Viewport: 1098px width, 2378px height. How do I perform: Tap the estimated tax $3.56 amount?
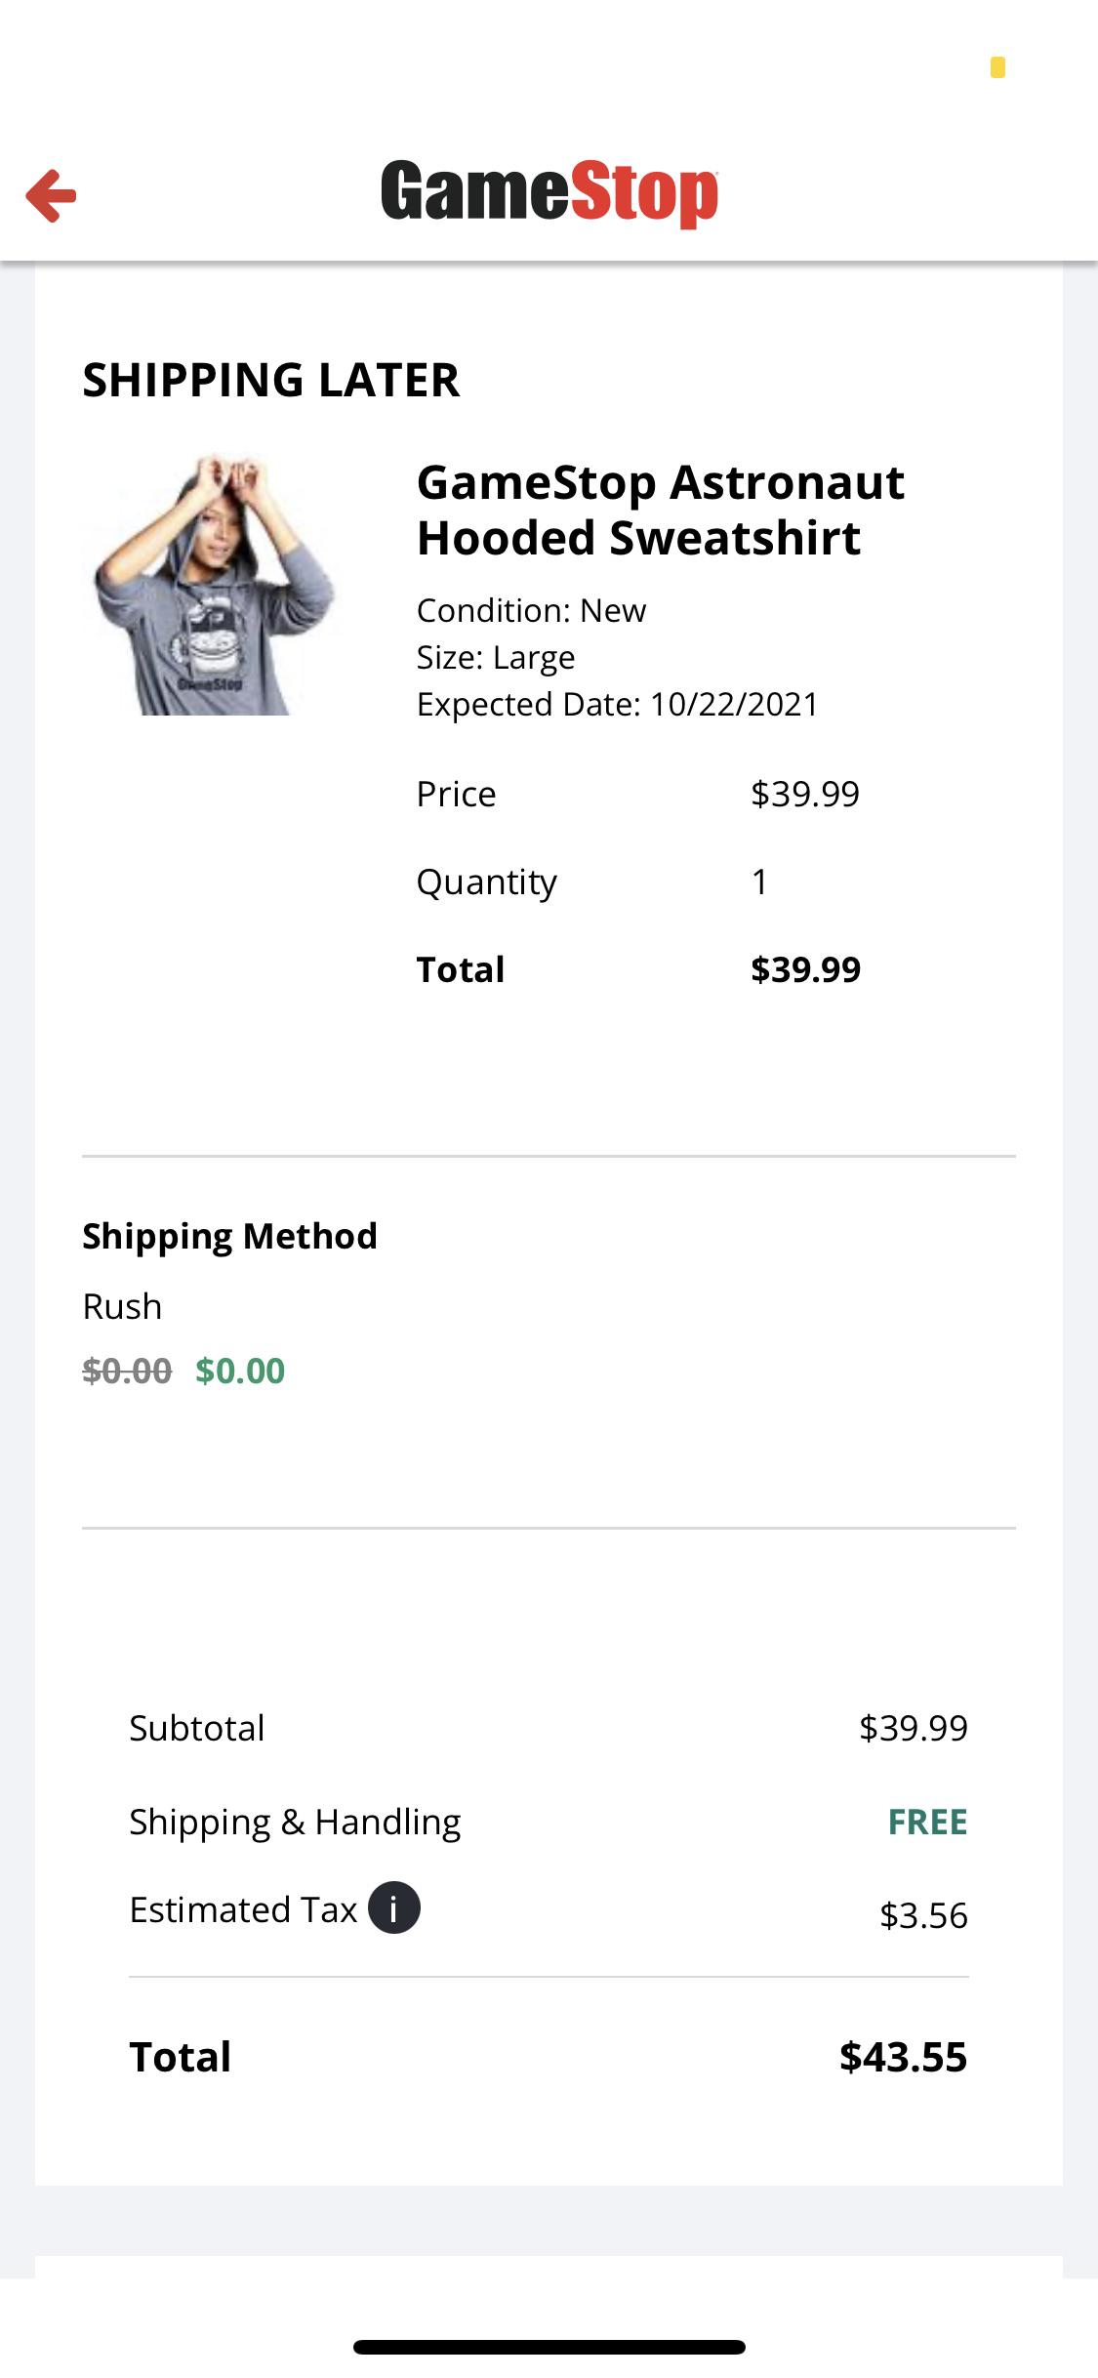tap(923, 1915)
